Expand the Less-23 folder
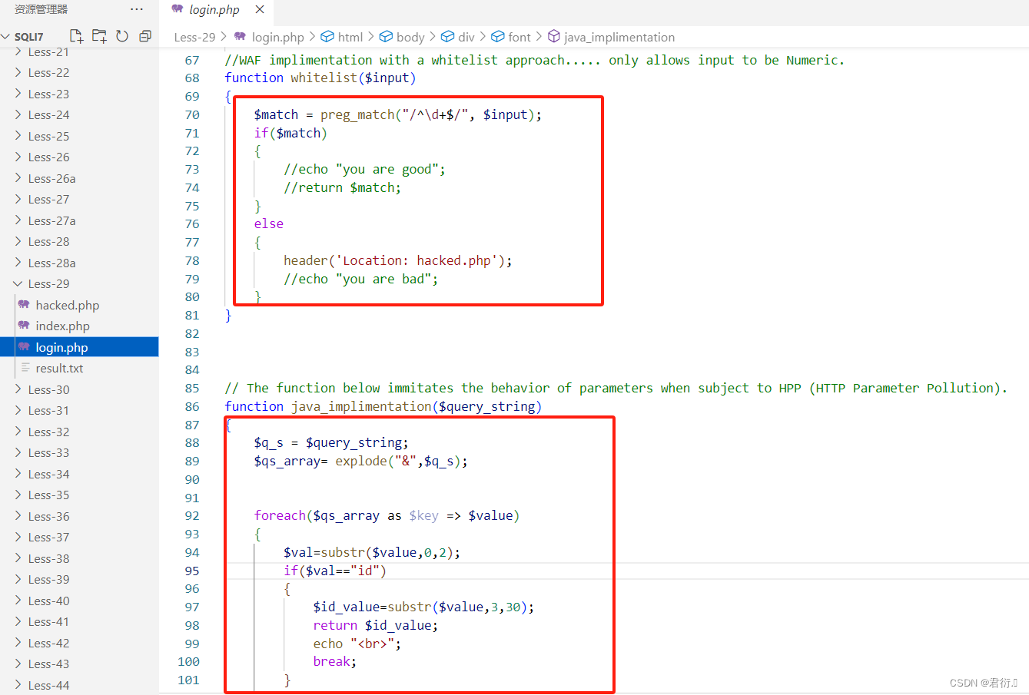The image size is (1029, 695). (x=49, y=94)
